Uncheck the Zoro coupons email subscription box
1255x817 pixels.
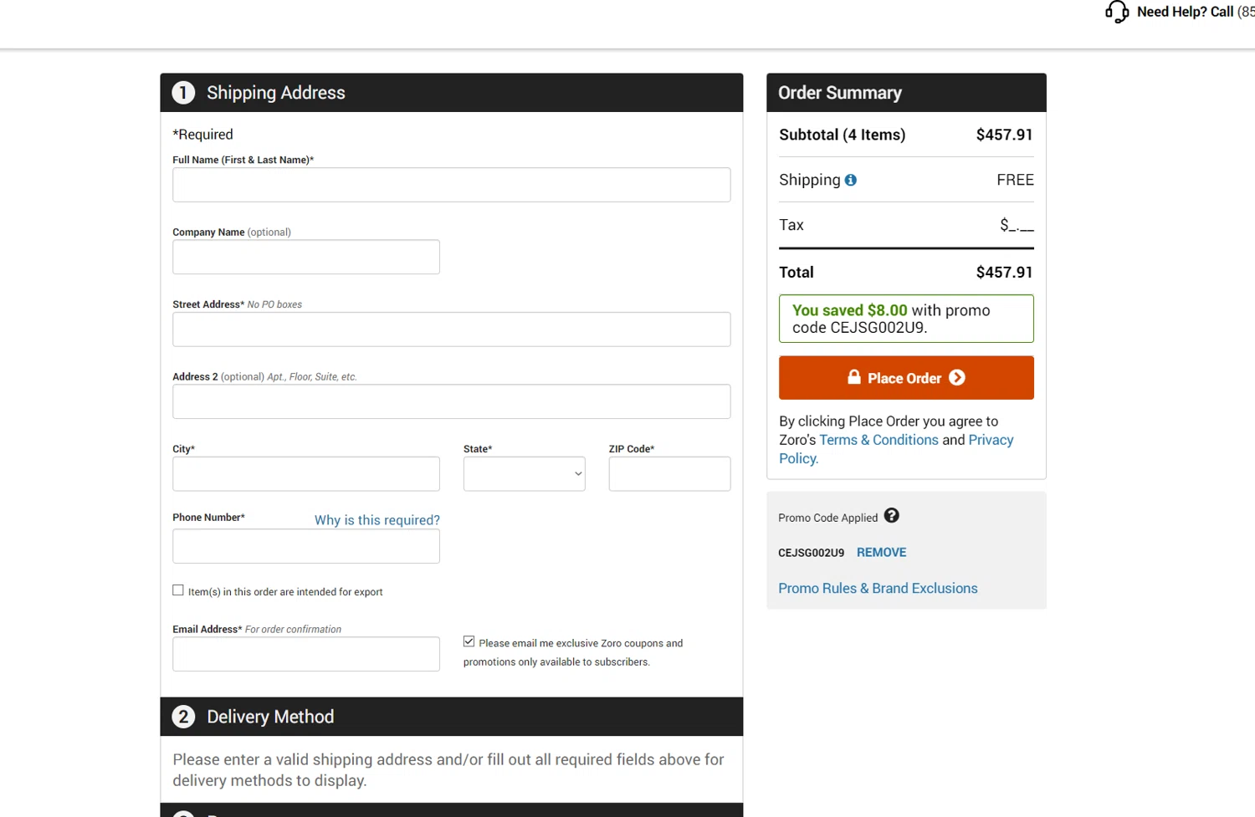[469, 641]
